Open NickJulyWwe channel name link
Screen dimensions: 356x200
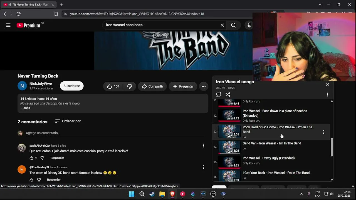[41, 84]
